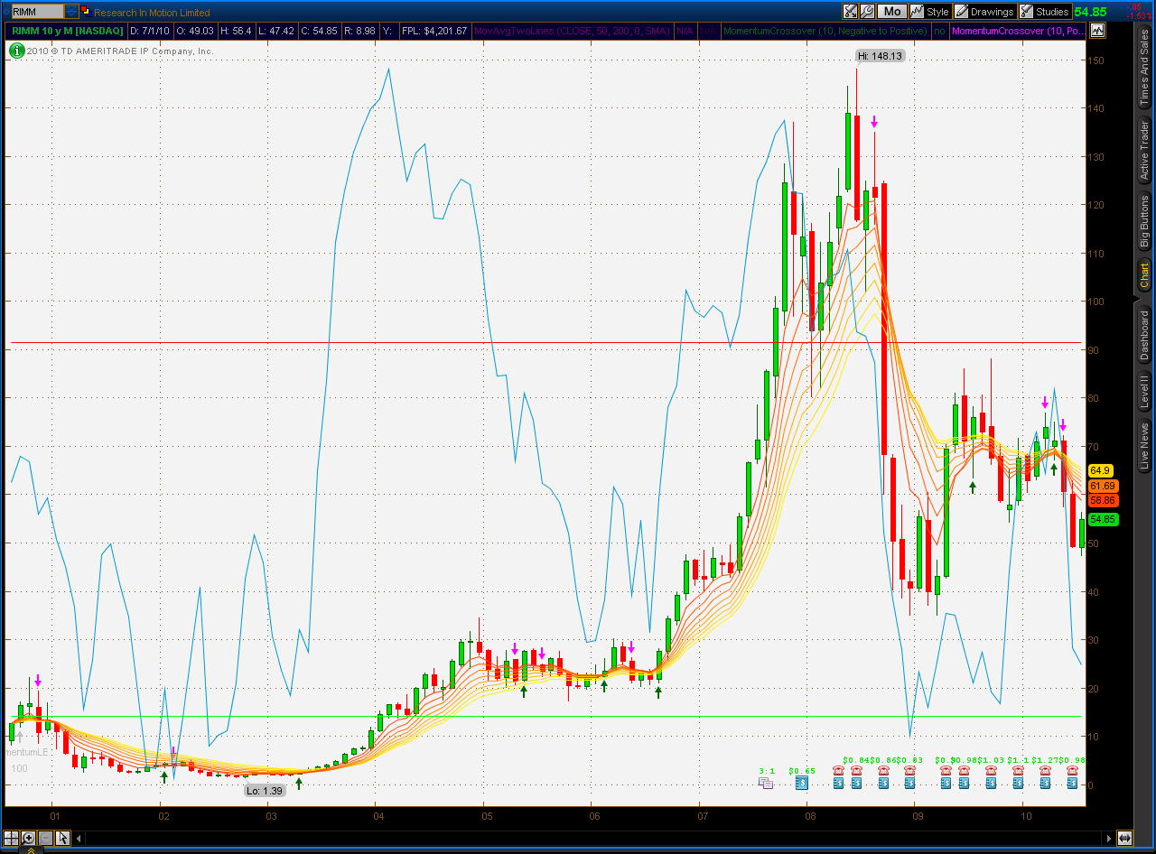Click the green MomentumCrossover Negative to Positive label
1156x854 pixels.
point(825,31)
